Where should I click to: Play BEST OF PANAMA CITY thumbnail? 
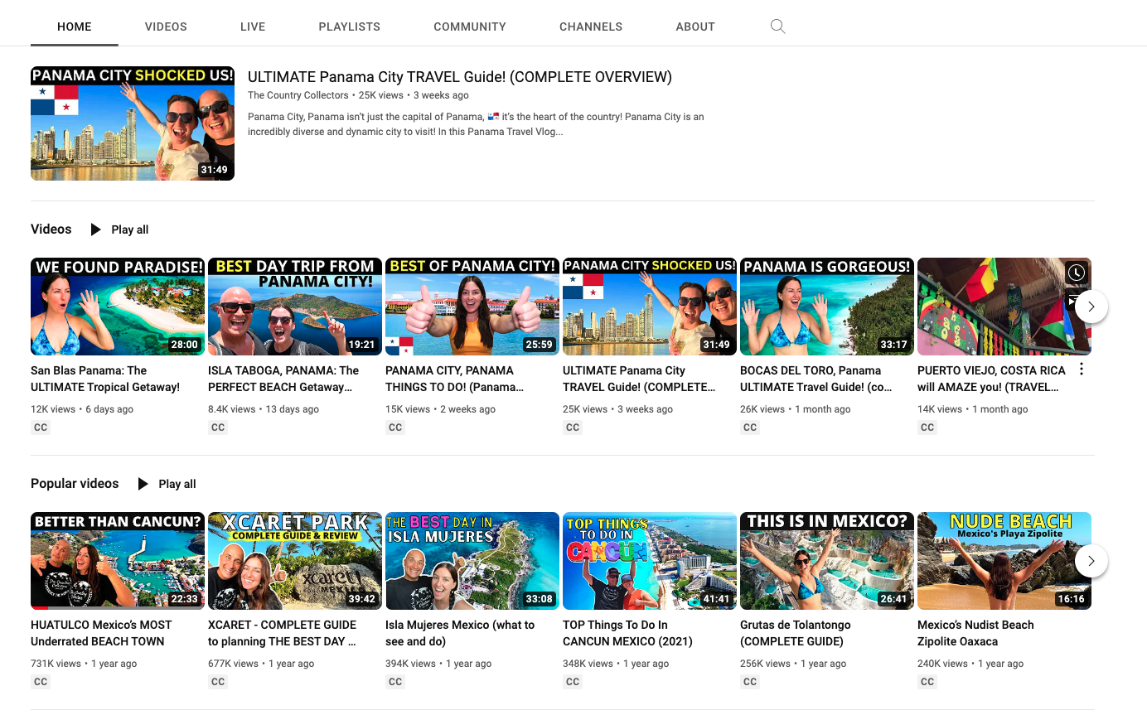pos(472,307)
